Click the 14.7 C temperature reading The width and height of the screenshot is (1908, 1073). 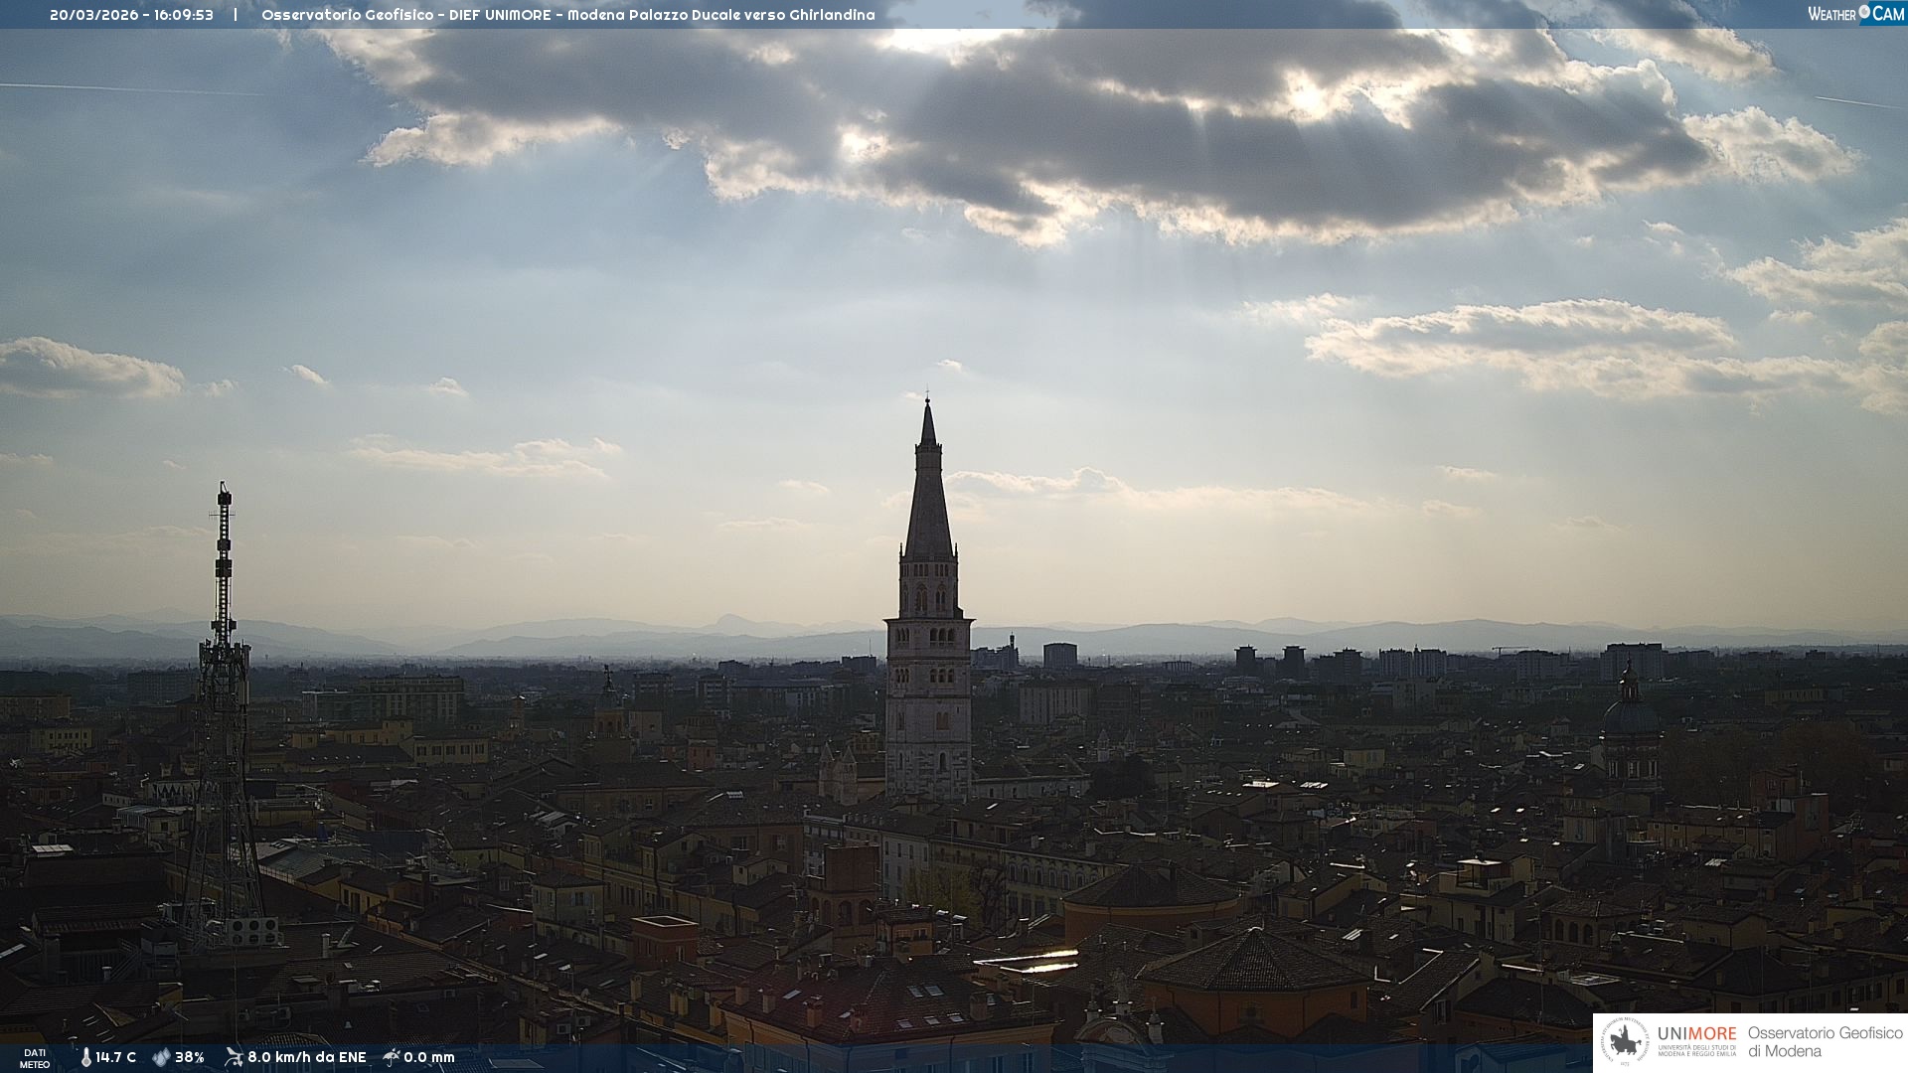[116, 1057]
